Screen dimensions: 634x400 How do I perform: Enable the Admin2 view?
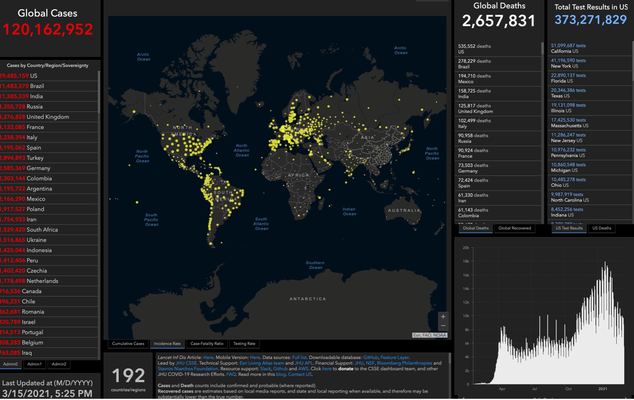(x=59, y=364)
